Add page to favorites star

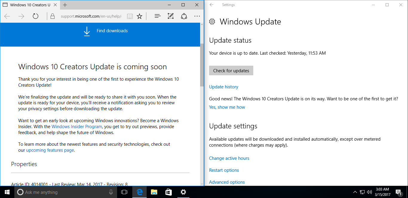click(x=139, y=16)
